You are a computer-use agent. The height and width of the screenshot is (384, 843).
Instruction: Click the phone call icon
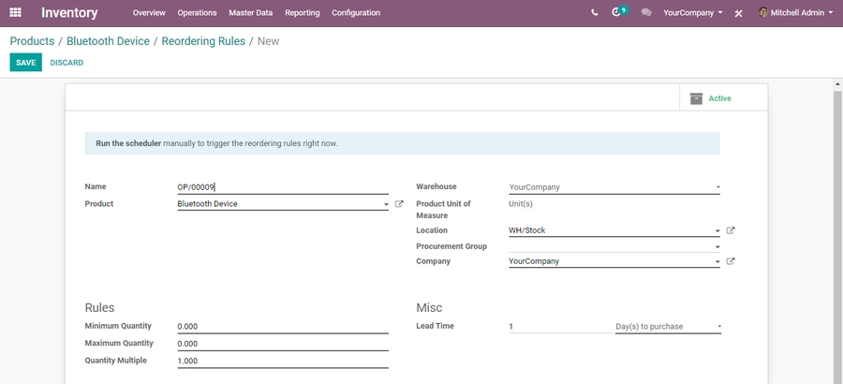(594, 13)
